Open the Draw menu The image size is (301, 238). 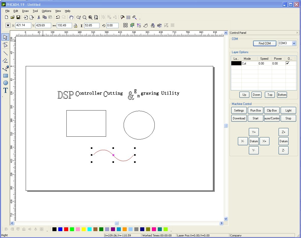(25, 11)
